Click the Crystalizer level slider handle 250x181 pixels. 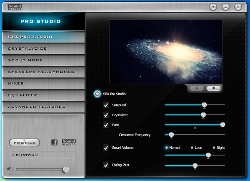tap(203, 115)
